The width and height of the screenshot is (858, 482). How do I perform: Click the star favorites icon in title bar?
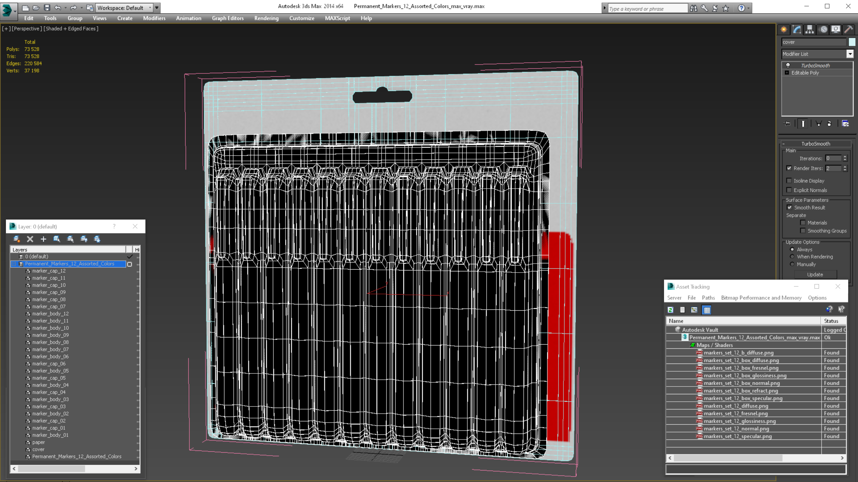(726, 8)
